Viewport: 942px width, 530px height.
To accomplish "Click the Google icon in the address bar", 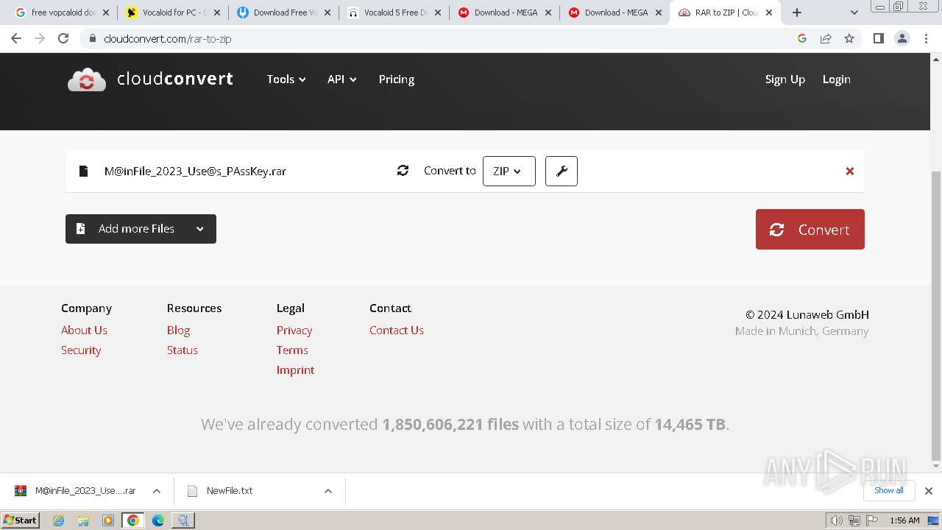I will point(802,38).
